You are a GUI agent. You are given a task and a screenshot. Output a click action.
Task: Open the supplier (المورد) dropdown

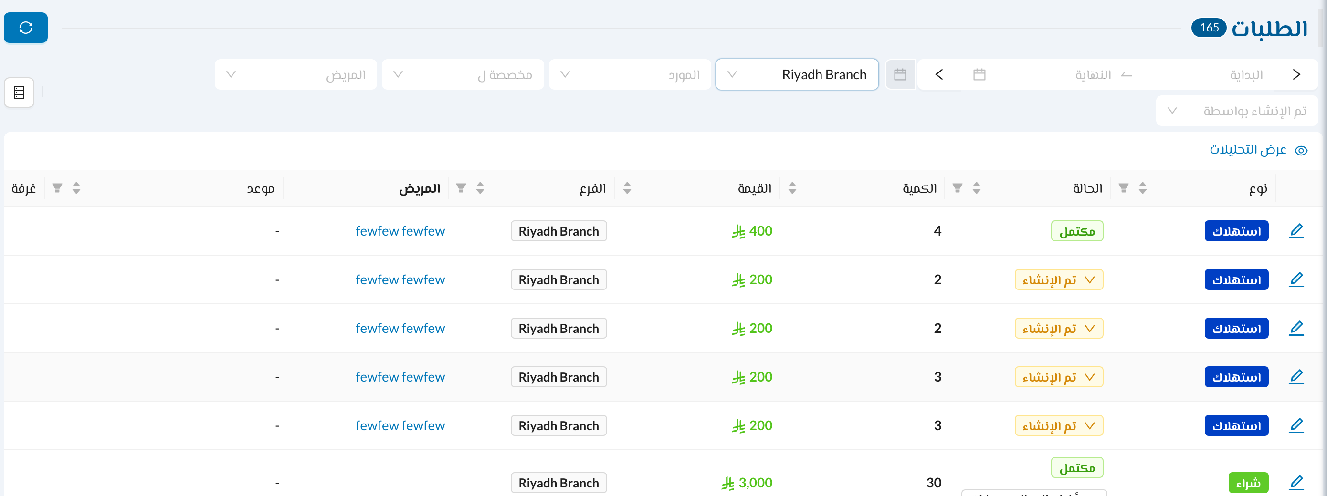[x=630, y=74]
